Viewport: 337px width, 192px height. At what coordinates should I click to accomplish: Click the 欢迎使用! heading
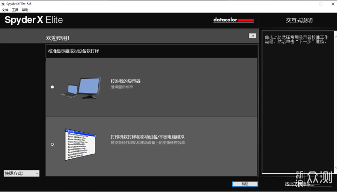point(58,38)
